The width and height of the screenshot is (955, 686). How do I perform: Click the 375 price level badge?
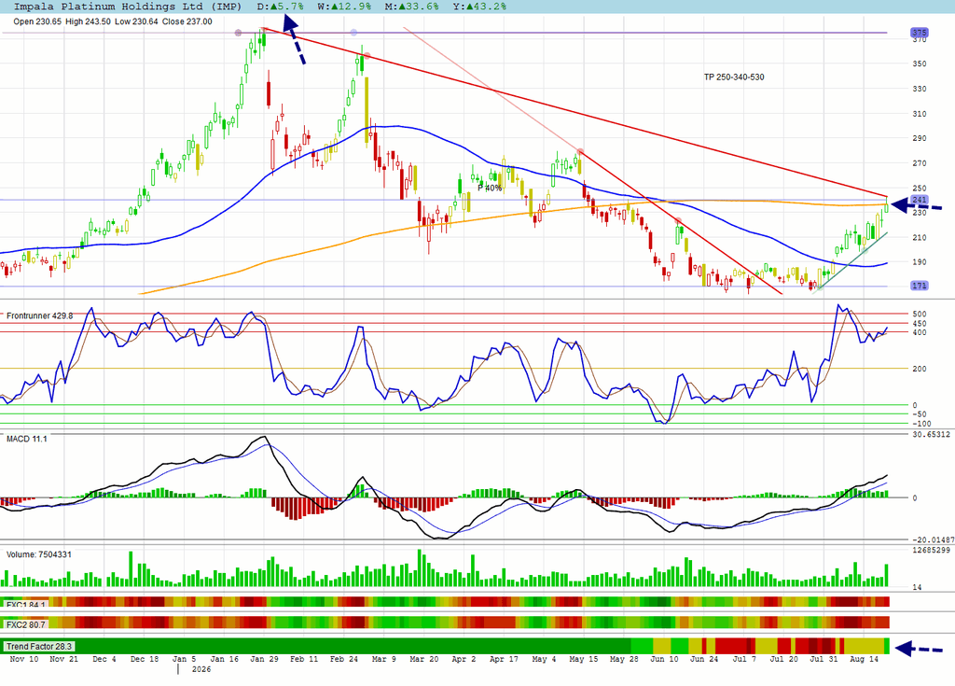(919, 33)
